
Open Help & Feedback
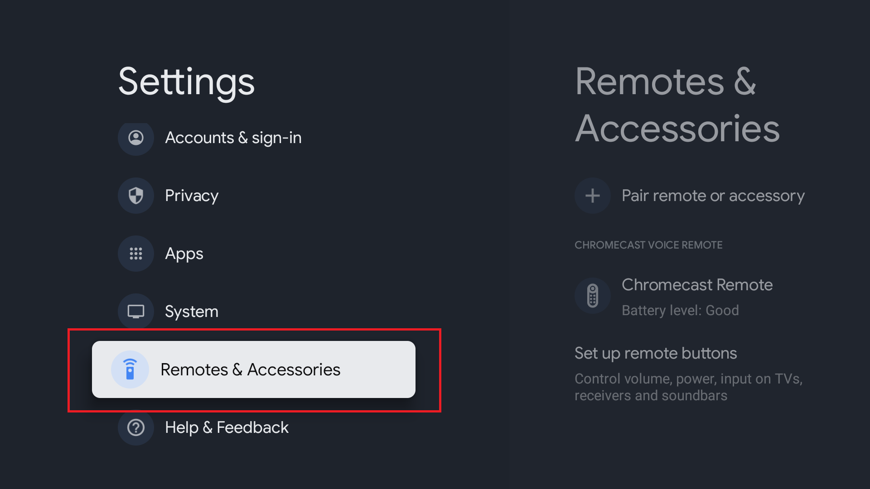[227, 427]
